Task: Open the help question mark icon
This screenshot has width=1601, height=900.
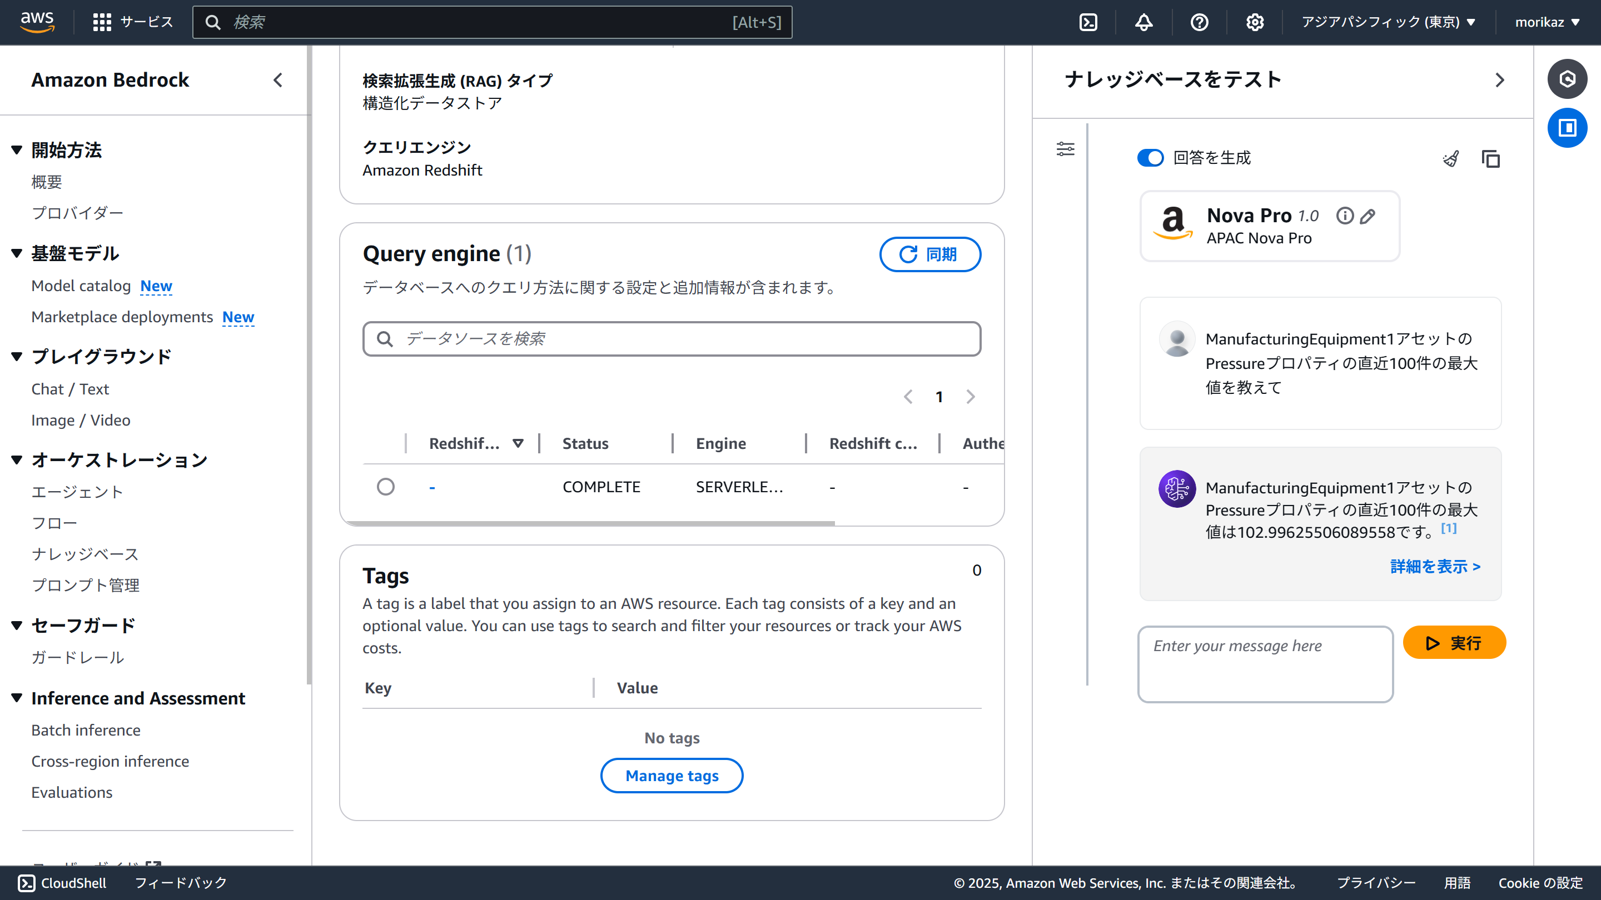Action: pos(1199,22)
